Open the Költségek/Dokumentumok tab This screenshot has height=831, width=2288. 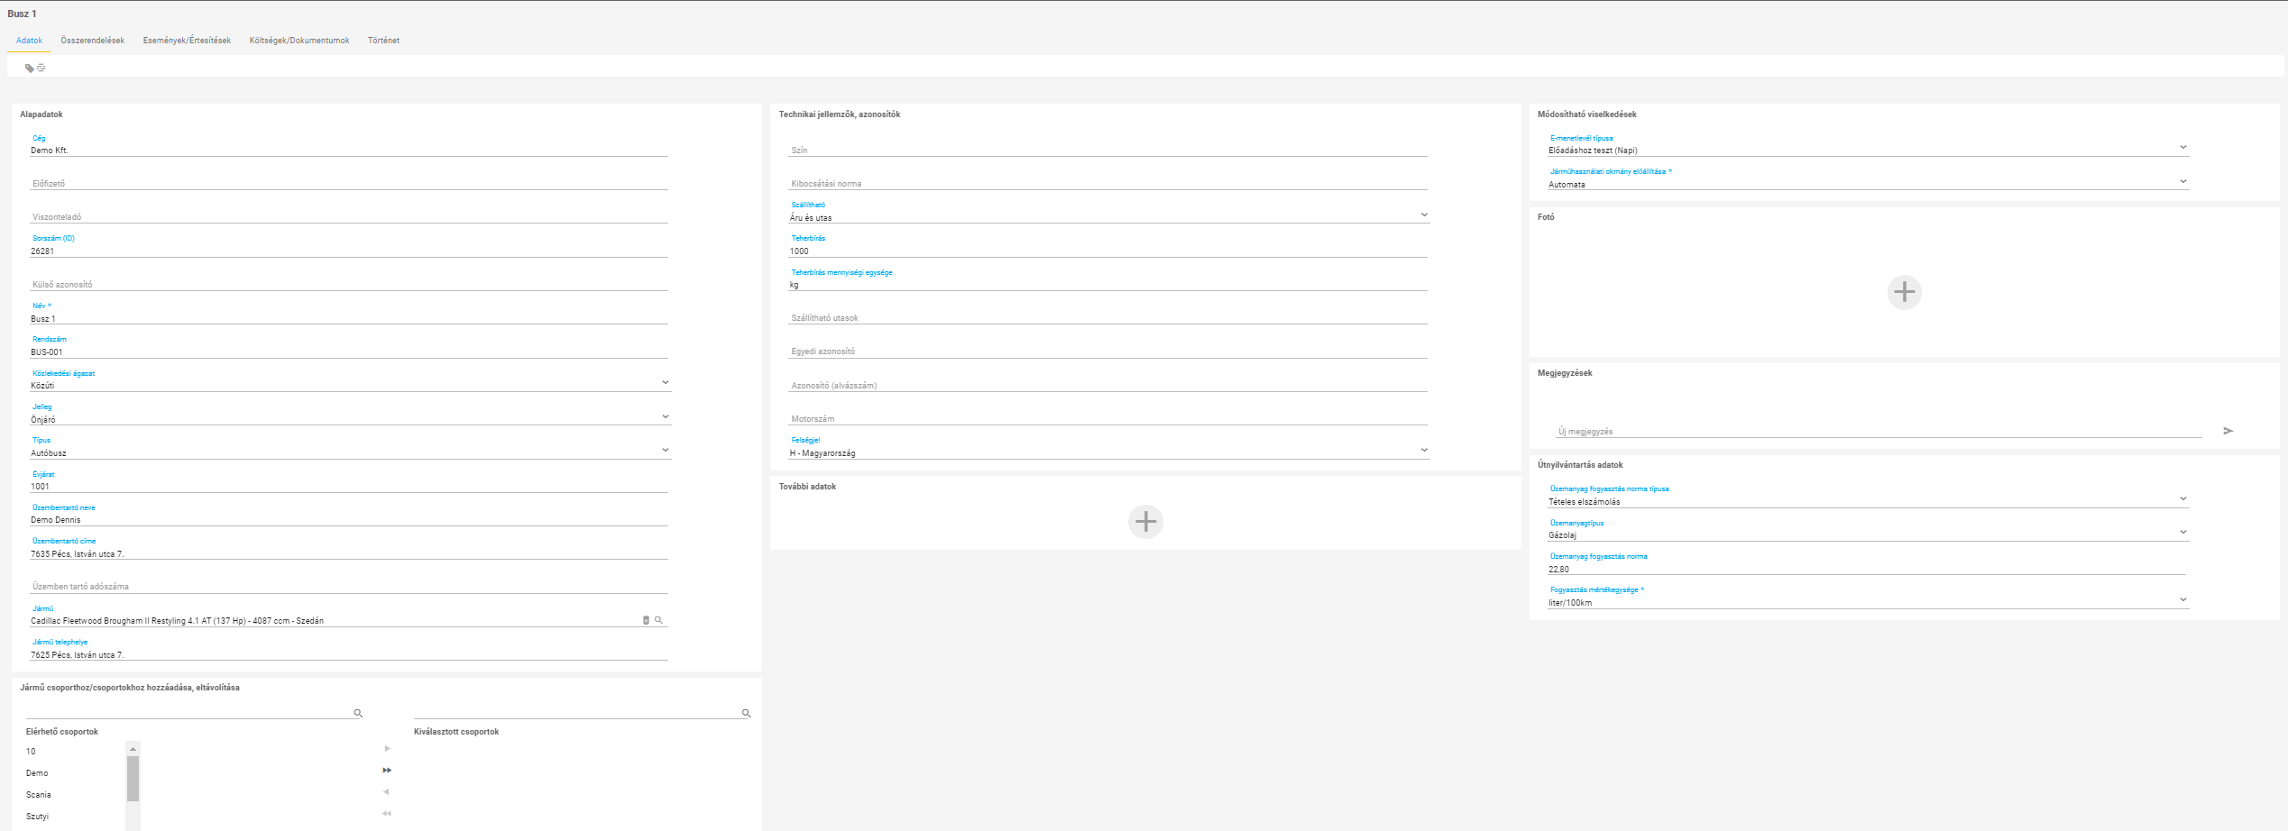coord(299,41)
